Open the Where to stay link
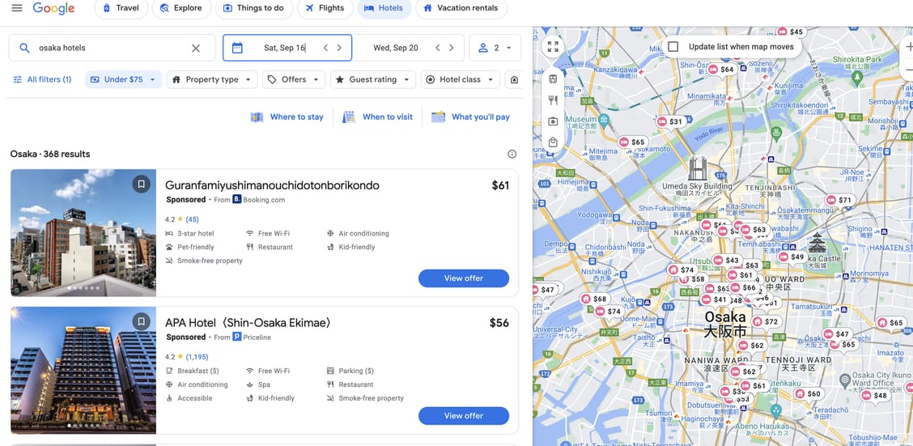913x446 pixels. coord(287,117)
